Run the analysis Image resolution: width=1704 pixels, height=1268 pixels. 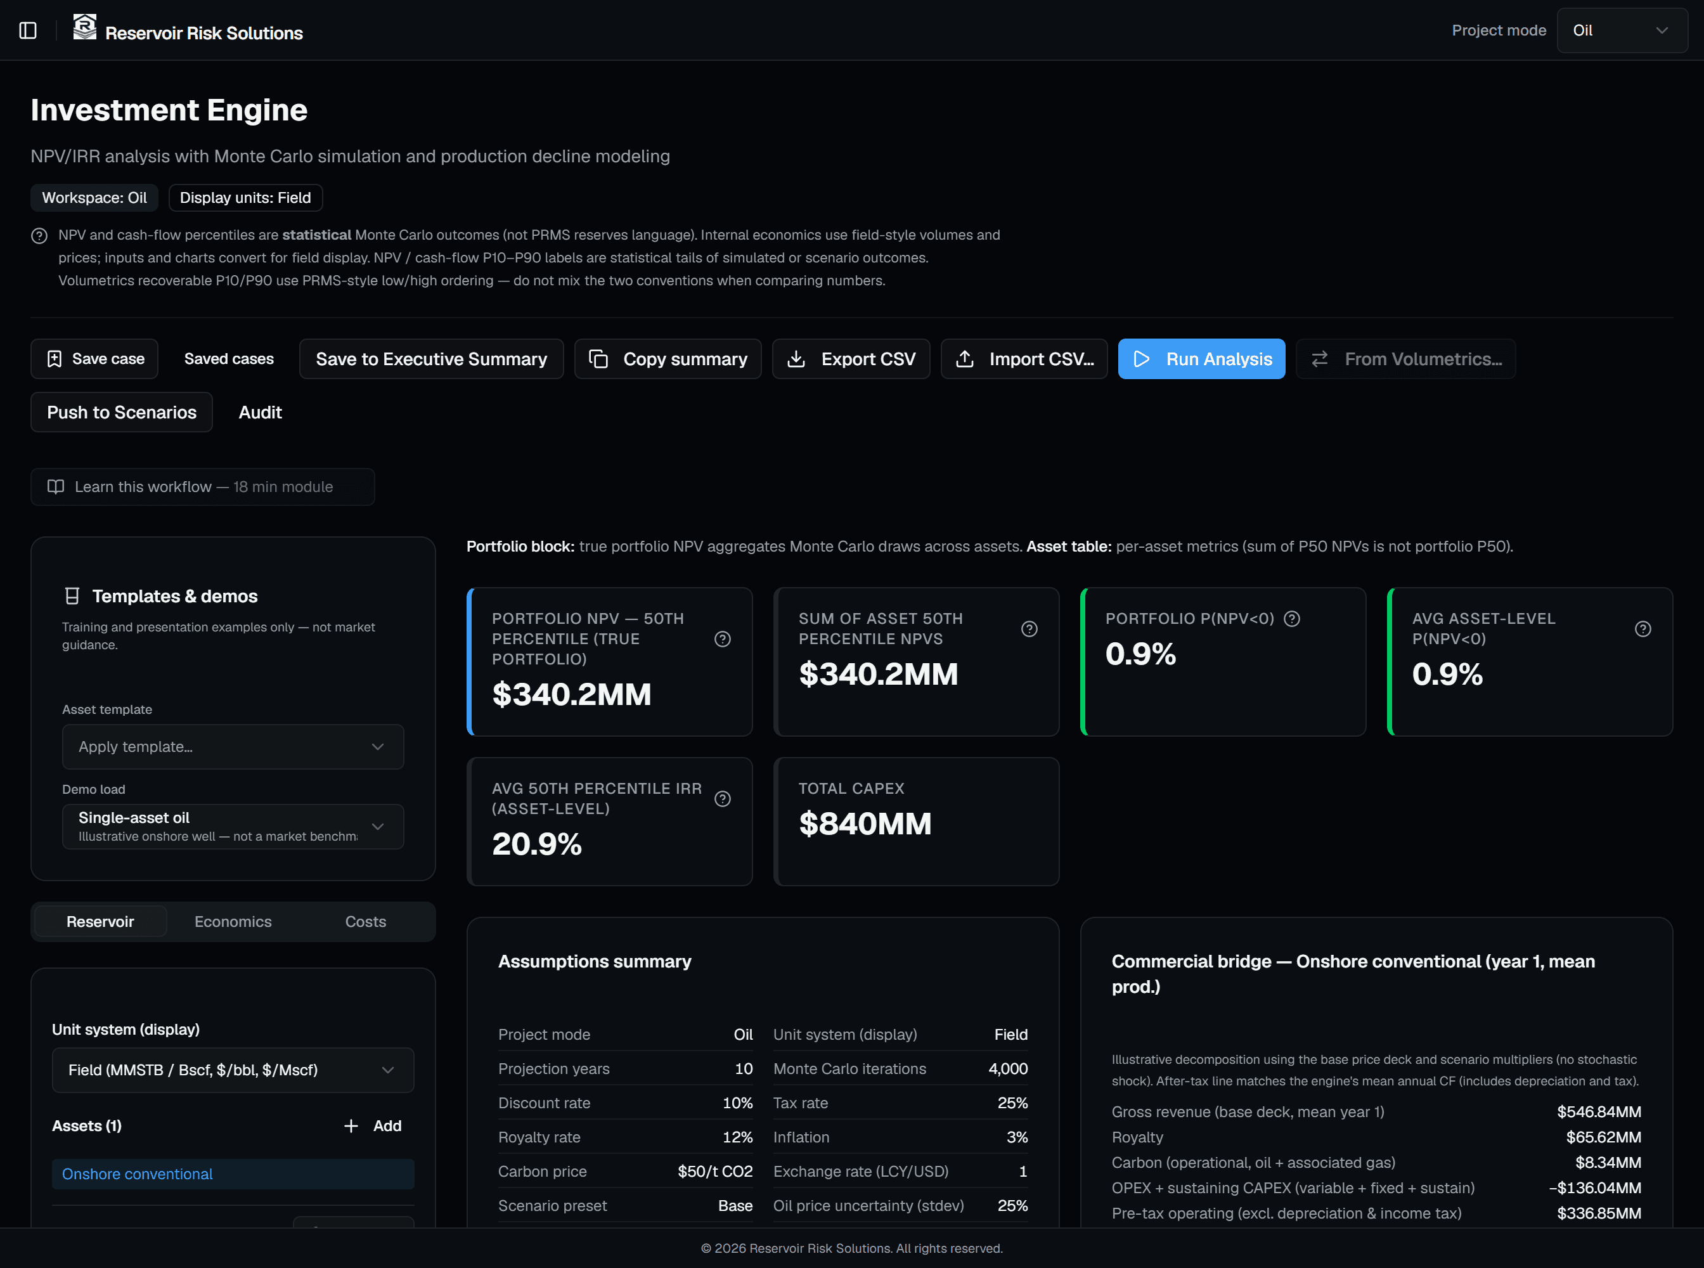[1201, 359]
